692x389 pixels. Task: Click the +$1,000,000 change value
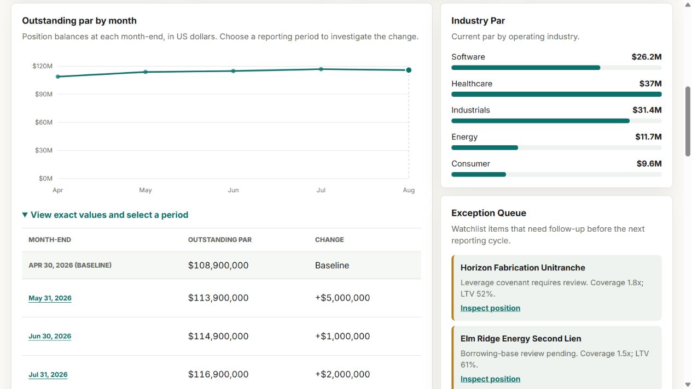point(342,337)
